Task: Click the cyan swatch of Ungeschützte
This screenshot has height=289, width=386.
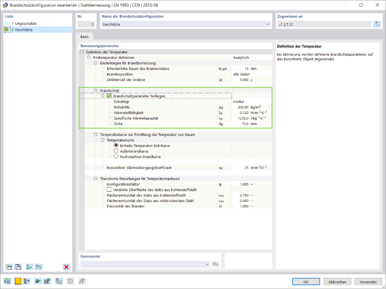Action: (x=7, y=23)
